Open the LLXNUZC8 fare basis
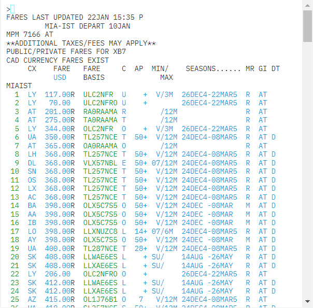 tap(100, 231)
